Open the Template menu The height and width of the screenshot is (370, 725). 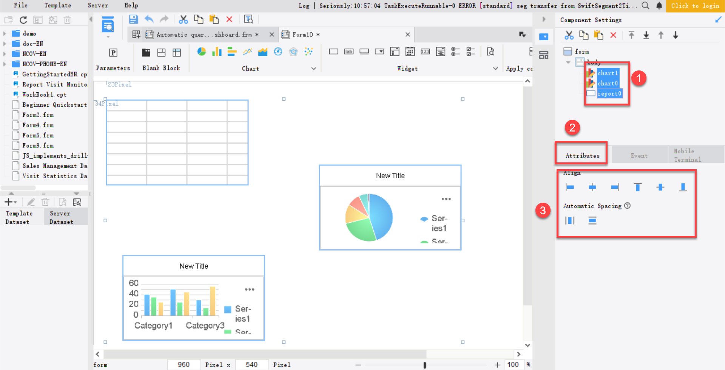coord(57,5)
